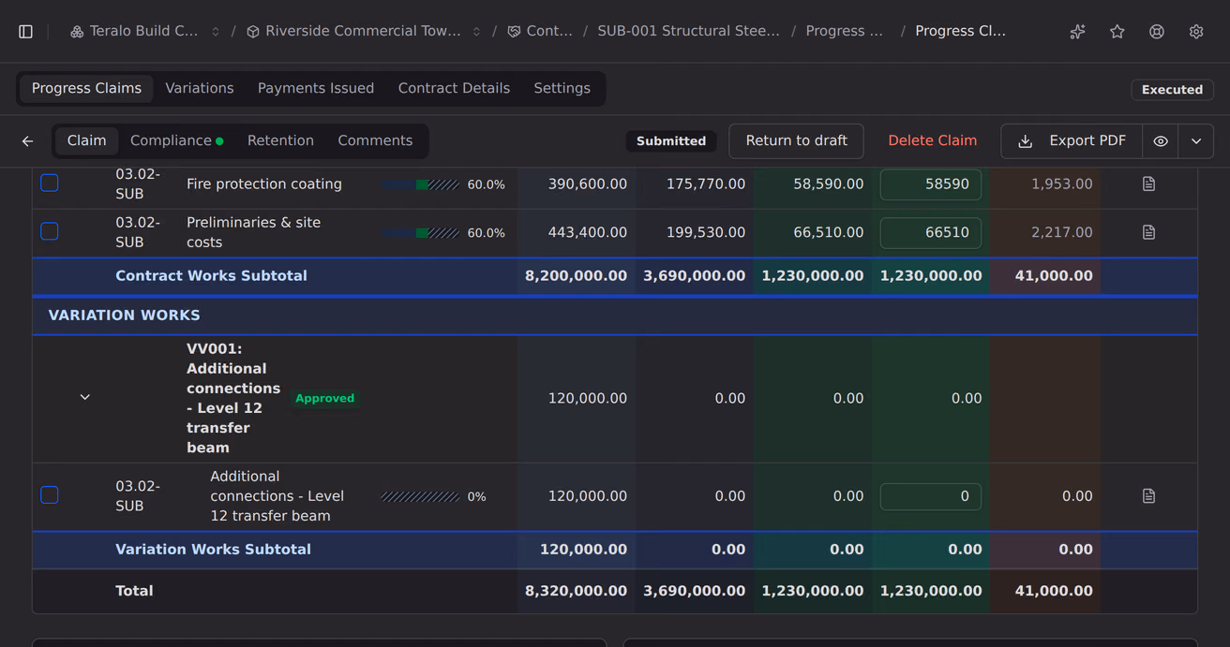Click the Return to draft button
Screen dimensions: 1230x647
[x=796, y=141]
